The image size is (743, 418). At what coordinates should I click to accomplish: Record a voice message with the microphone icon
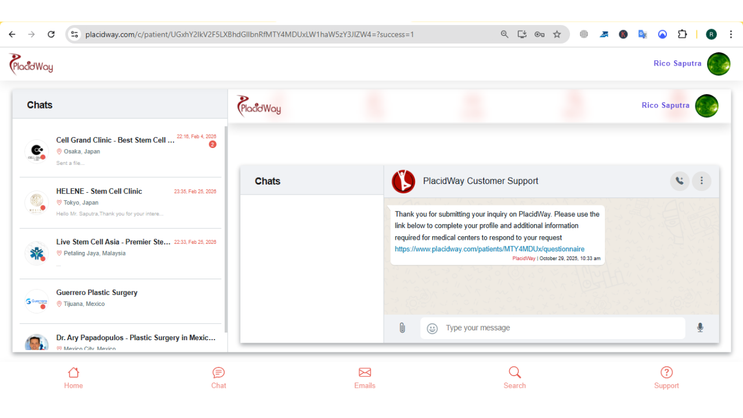pyautogui.click(x=700, y=327)
